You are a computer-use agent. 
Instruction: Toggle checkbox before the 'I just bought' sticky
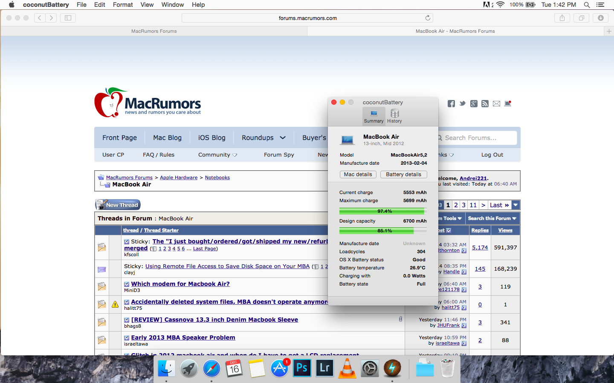[127, 241]
